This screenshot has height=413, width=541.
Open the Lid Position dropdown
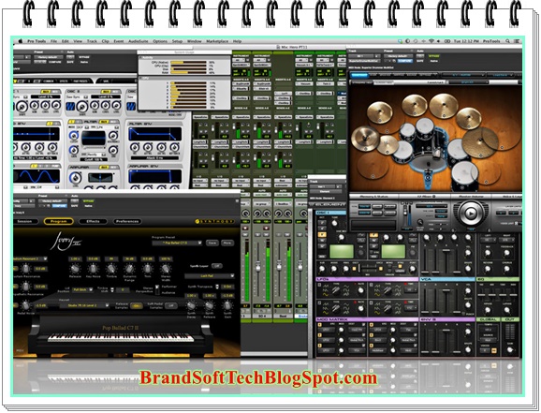pos(82,289)
